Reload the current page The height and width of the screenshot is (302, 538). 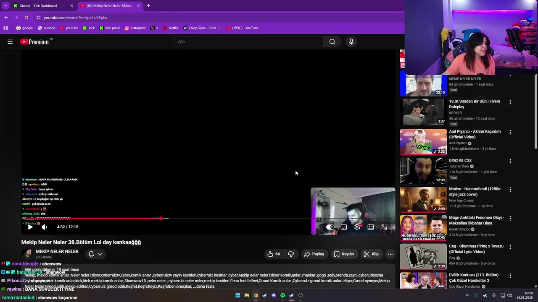click(x=26, y=18)
